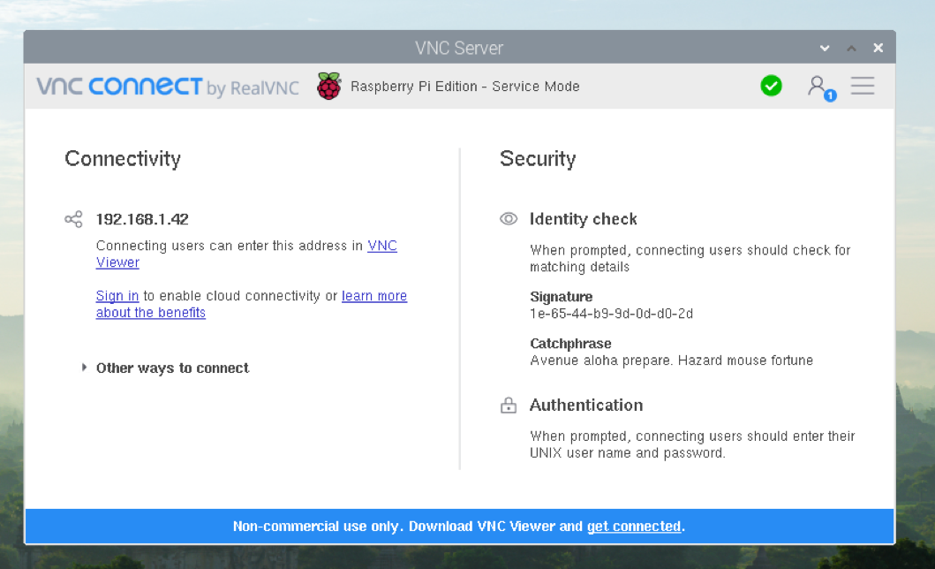Screen dimensions: 935x569
Task: Click the Identity check eye icon
Action: [x=509, y=218]
